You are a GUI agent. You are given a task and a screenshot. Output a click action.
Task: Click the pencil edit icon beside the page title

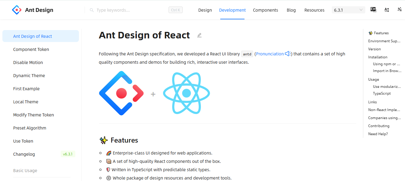click(199, 35)
